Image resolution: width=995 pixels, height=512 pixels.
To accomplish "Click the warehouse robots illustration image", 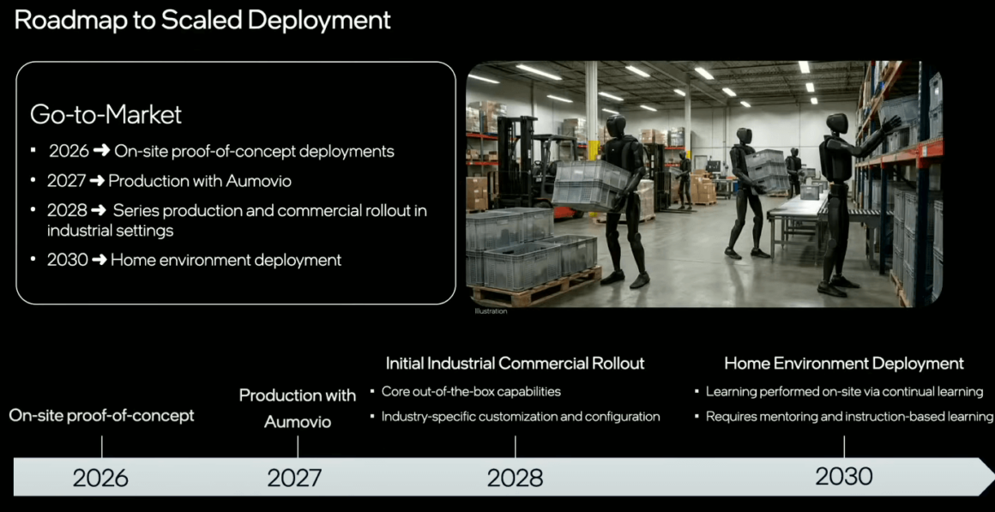I will (x=703, y=184).
